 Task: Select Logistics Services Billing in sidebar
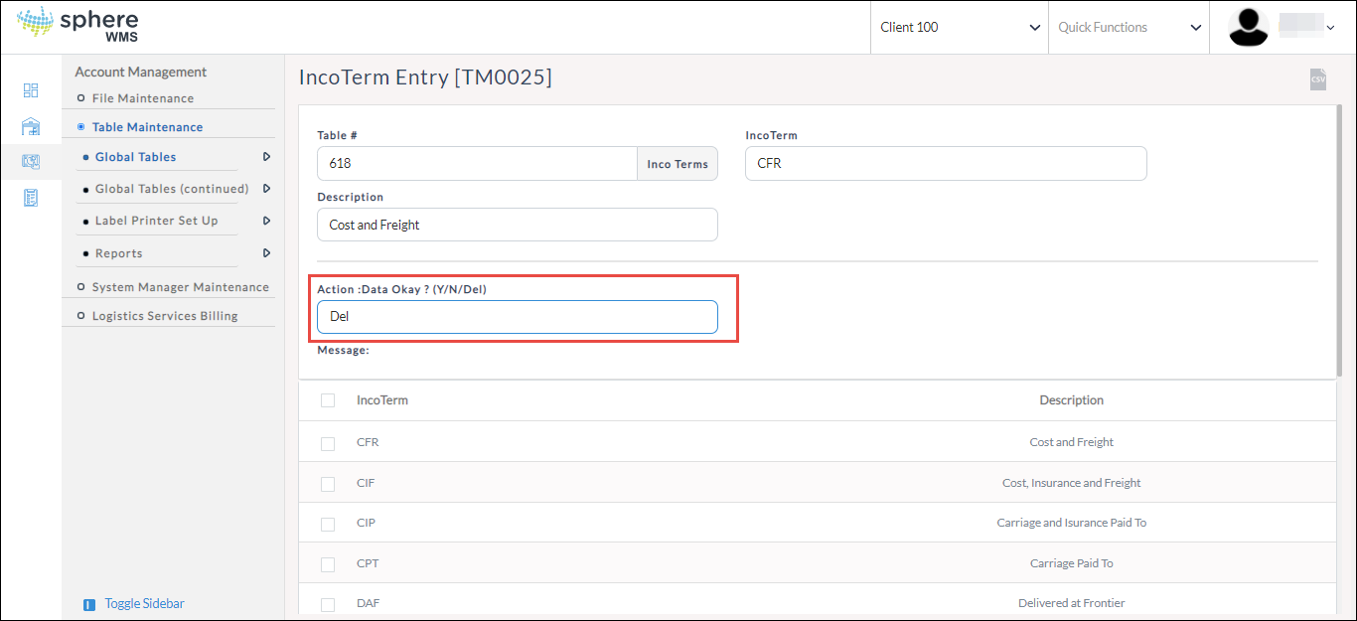click(x=164, y=316)
